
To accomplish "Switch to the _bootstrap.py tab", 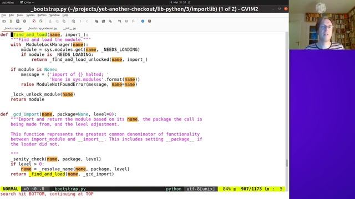I will click(x=13, y=28).
